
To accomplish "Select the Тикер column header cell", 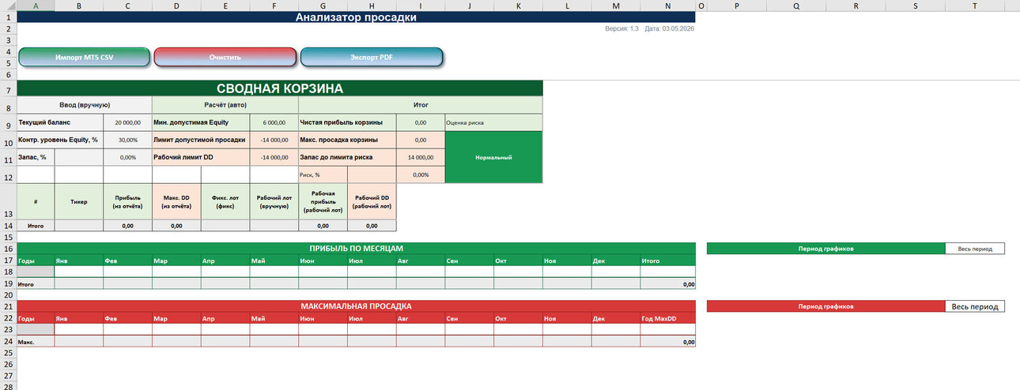I will [x=79, y=201].
